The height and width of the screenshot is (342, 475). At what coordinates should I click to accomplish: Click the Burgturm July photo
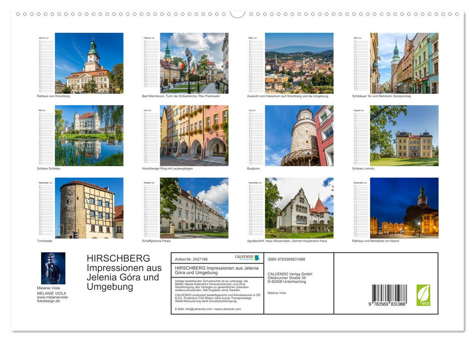[x=299, y=136]
